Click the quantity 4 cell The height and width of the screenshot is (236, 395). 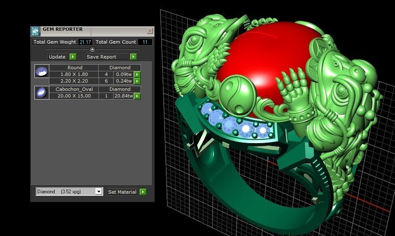[x=106, y=74]
